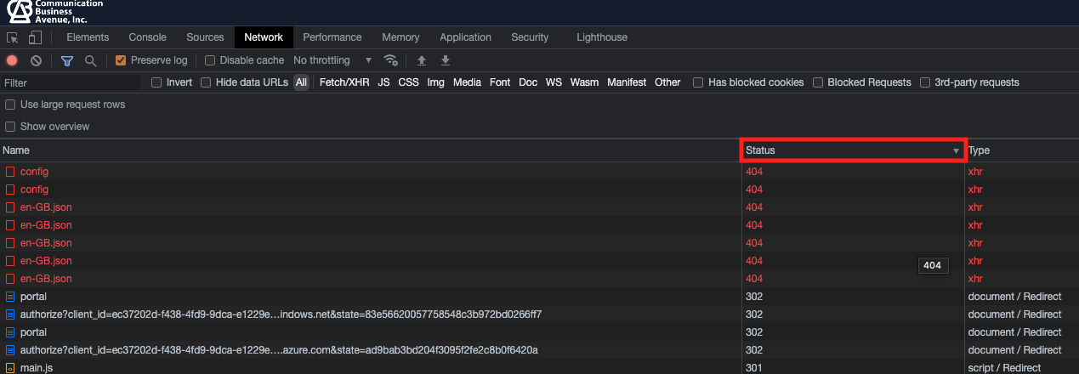The width and height of the screenshot is (1079, 374).
Task: Clear the network log
Action: [x=36, y=60]
